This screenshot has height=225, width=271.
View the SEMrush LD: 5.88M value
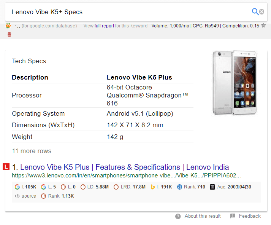point(95,187)
